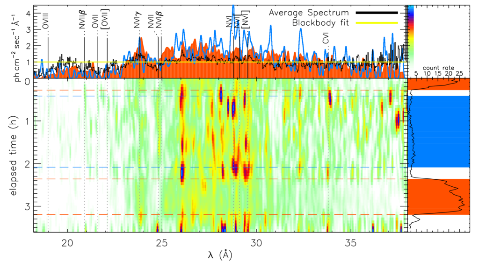Click wavelength tick label 20
The image size is (479, 261).
[67, 243]
